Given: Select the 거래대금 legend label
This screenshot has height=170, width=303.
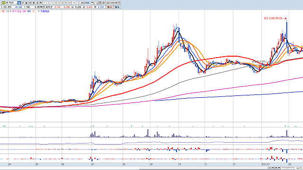Looking at the screenshot, I should click(x=45, y=11).
